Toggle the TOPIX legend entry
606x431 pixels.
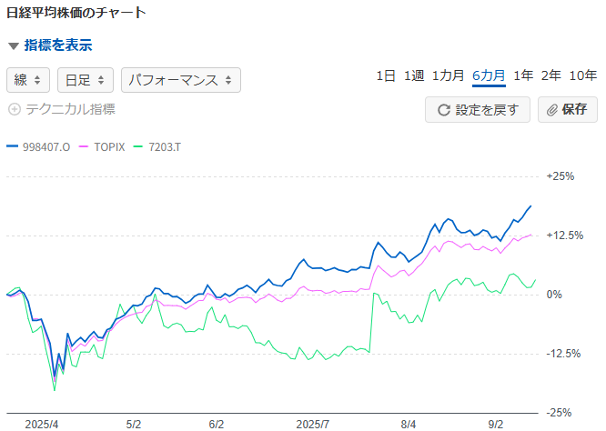pyautogui.click(x=106, y=146)
